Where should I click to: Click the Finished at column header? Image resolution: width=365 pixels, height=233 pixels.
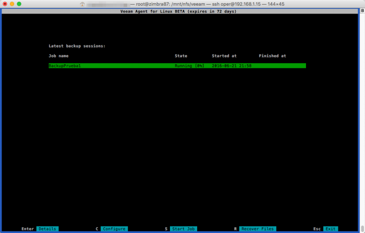click(272, 56)
